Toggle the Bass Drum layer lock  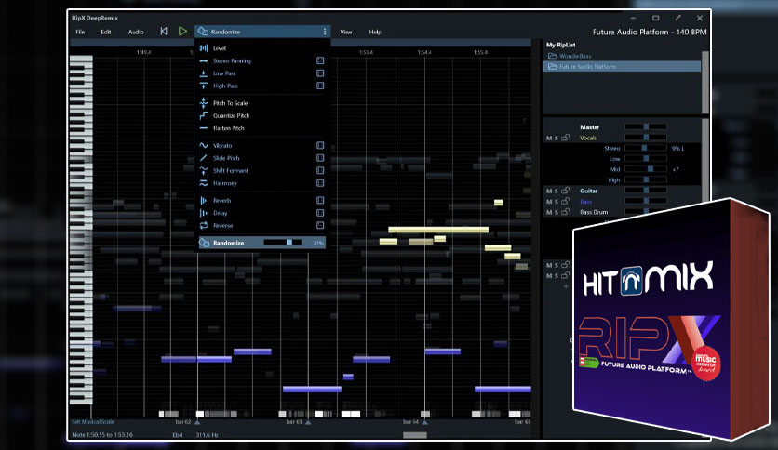pos(565,212)
